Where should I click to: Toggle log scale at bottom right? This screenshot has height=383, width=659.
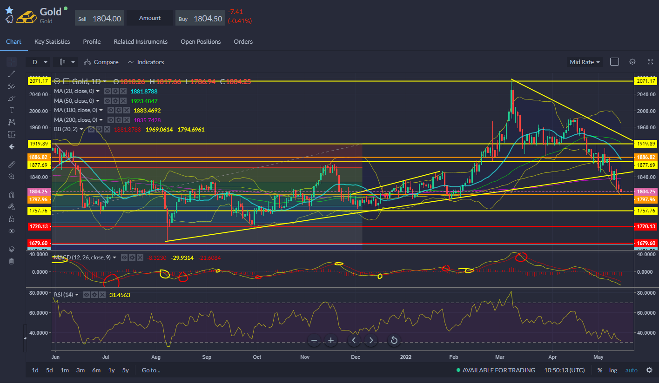(x=613, y=370)
